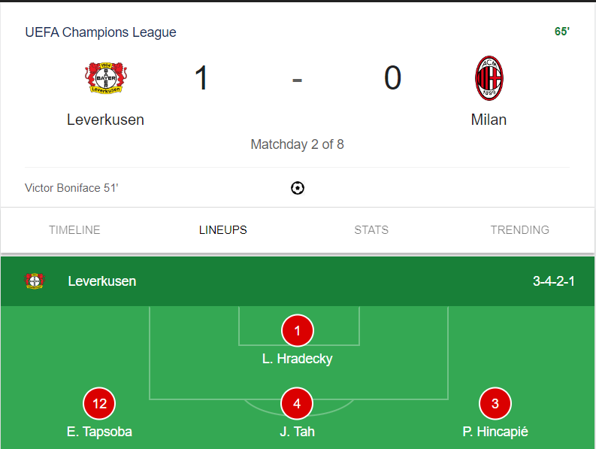Click the Milan team name

point(489,120)
